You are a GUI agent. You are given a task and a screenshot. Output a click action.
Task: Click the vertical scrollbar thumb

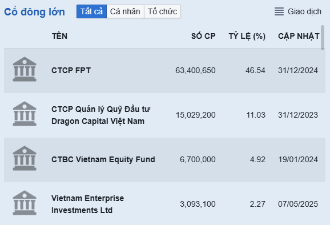pos(323,38)
